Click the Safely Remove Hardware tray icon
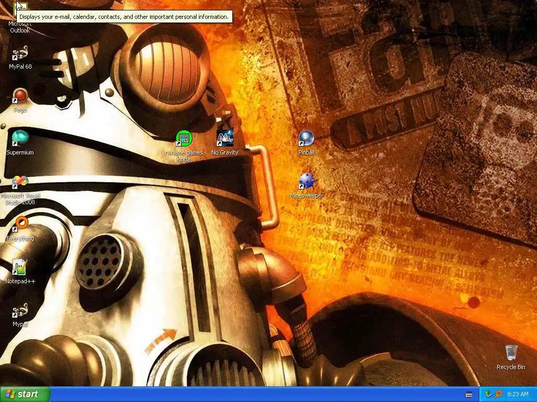The width and height of the screenshot is (537, 402). [488, 394]
